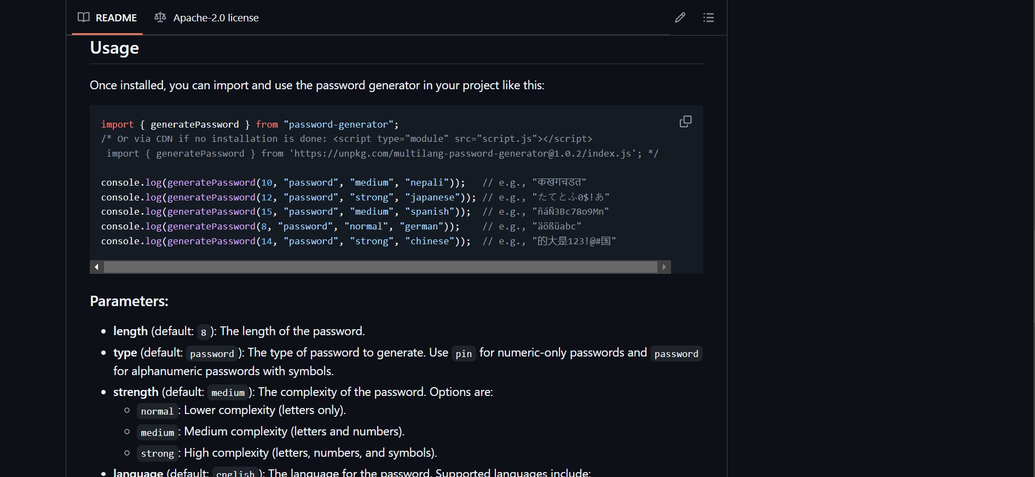Image resolution: width=1035 pixels, height=477 pixels.
Task: Open the README tab
Action: pyautogui.click(x=107, y=18)
